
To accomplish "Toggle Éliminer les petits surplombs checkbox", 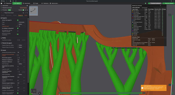I will point(18,34).
